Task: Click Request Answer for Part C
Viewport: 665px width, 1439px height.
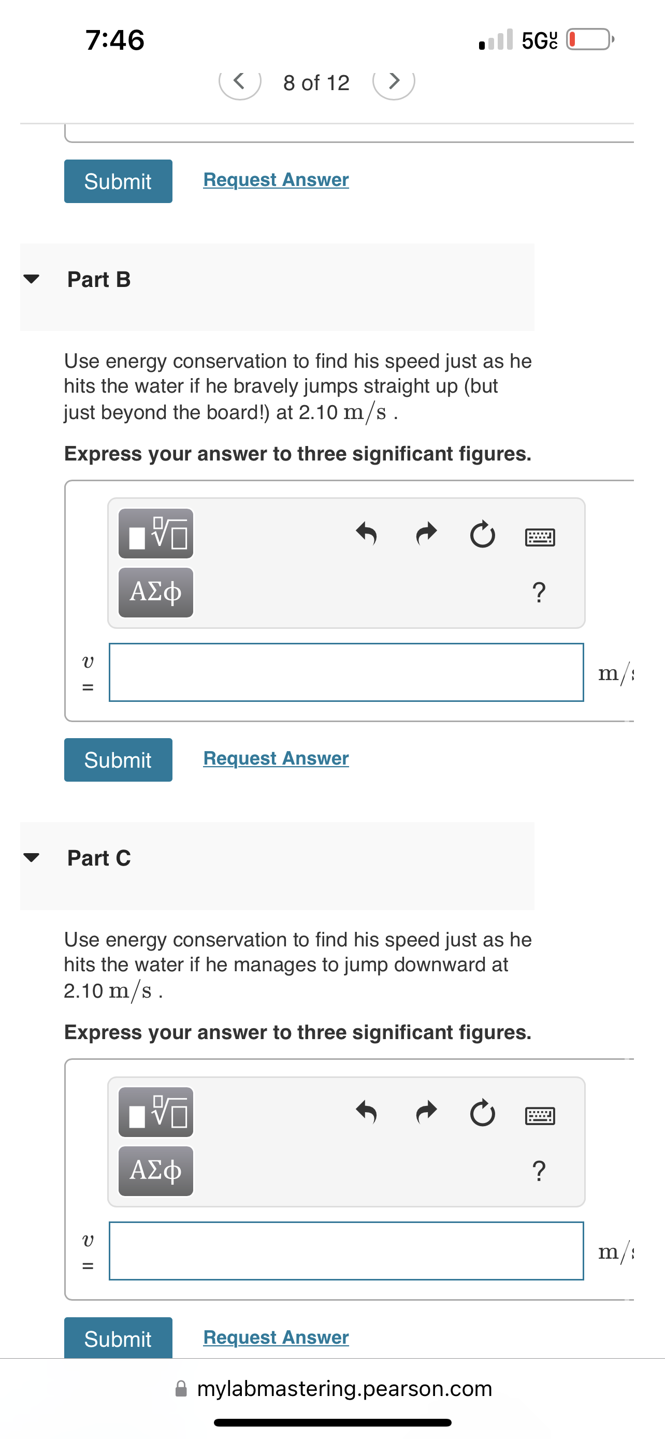Action: coord(275,1337)
